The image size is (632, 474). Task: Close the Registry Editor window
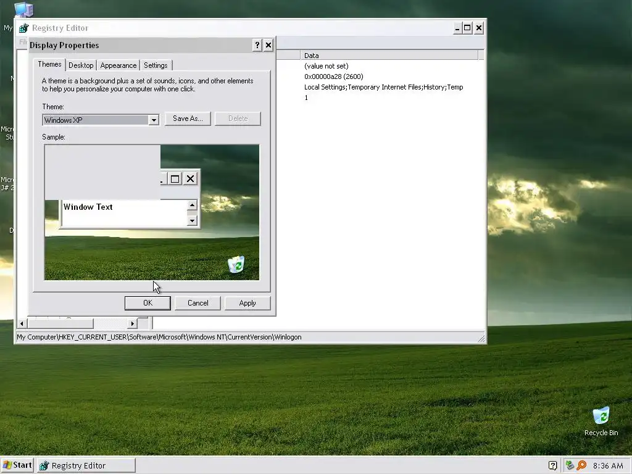pos(479,28)
